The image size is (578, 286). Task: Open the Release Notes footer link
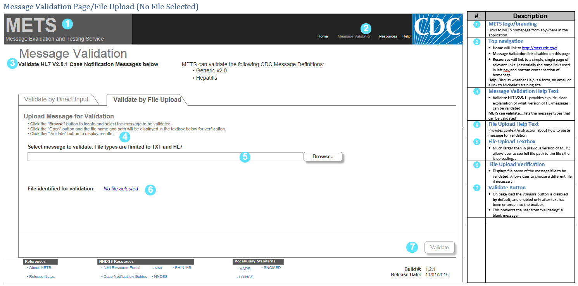pyautogui.click(x=41, y=277)
